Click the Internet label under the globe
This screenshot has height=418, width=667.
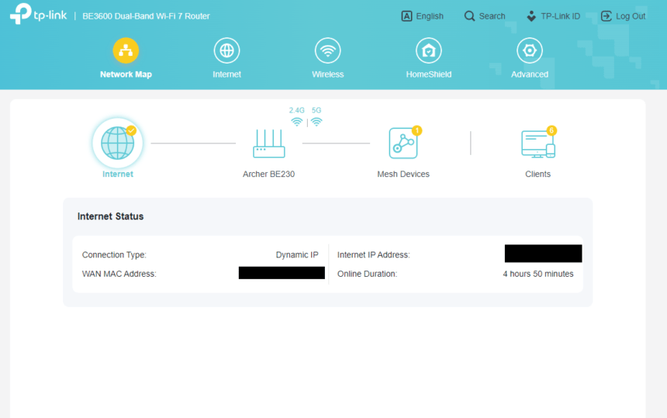click(118, 174)
